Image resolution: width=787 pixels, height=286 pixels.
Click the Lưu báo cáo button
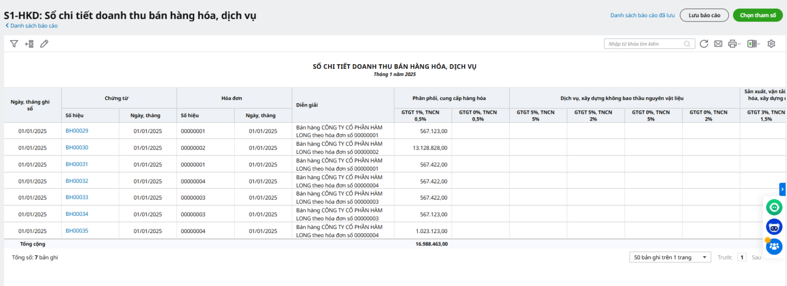coord(704,15)
